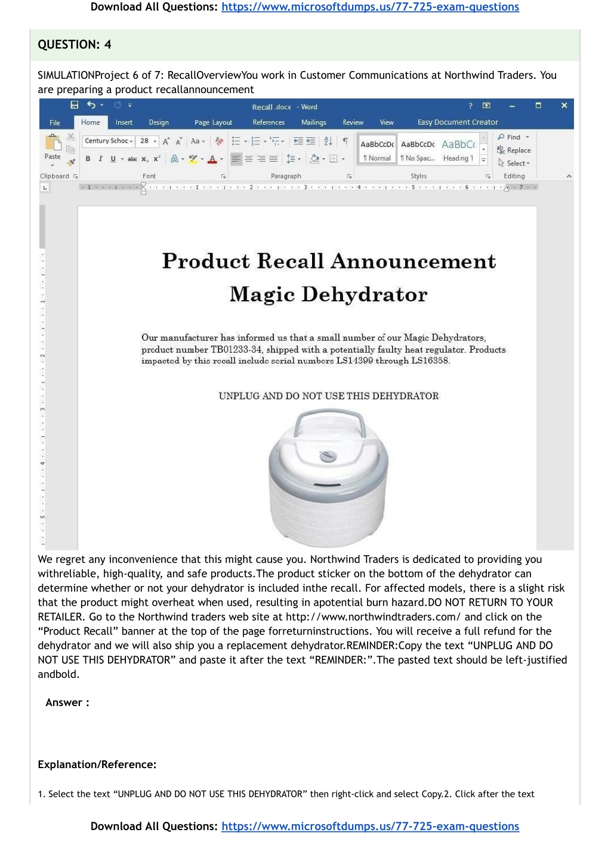Toggle Show/Hide paragraph marks
611x863 pixels.
click(x=345, y=141)
